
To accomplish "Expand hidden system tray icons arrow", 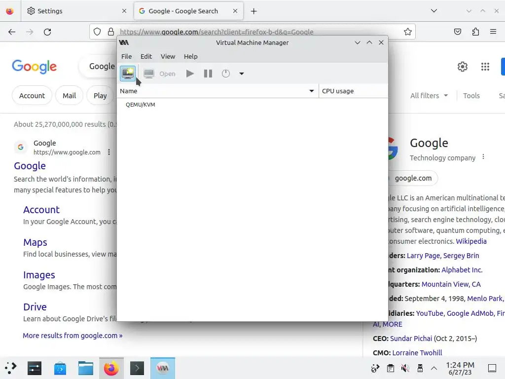I will (x=434, y=368).
